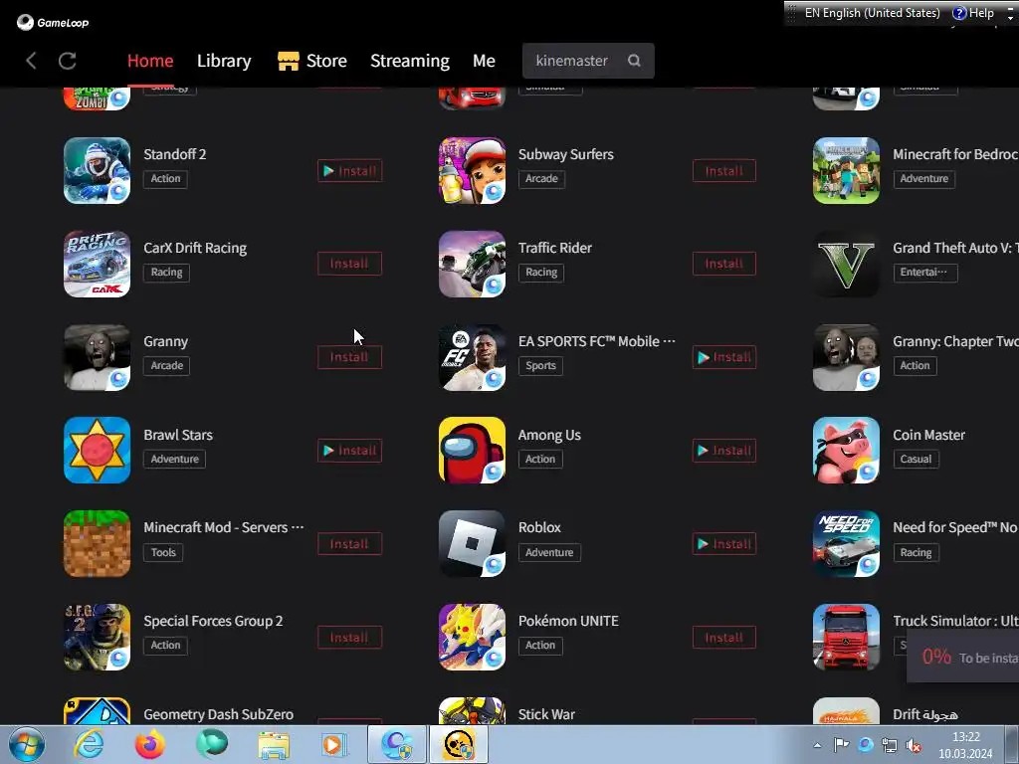Open the Store tab
Screen dimensions: 1019x764
[x=312, y=61]
